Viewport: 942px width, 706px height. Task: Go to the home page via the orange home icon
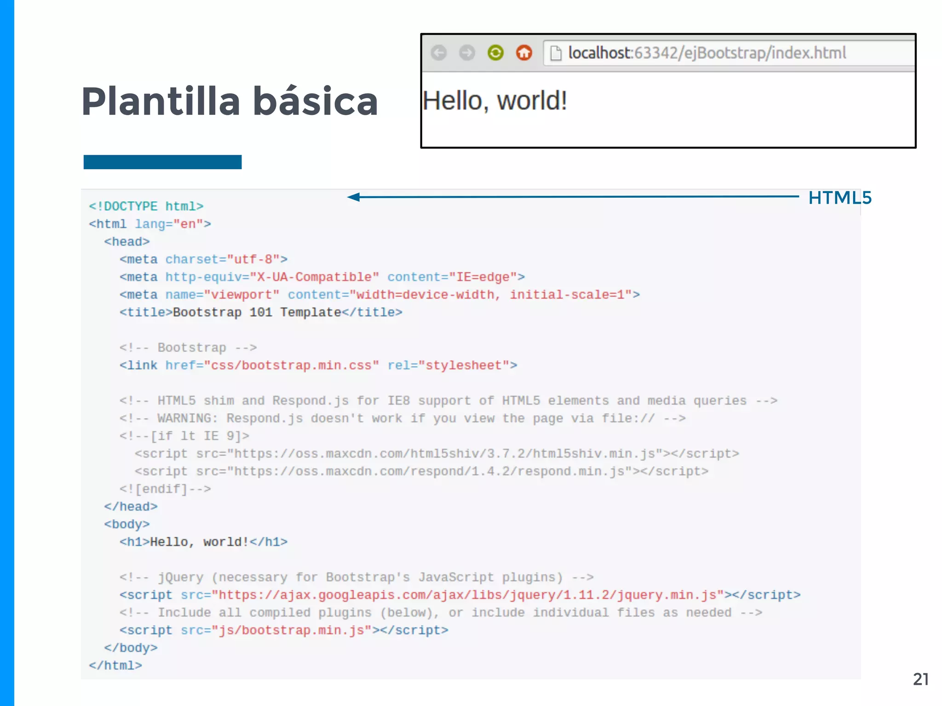click(x=524, y=53)
